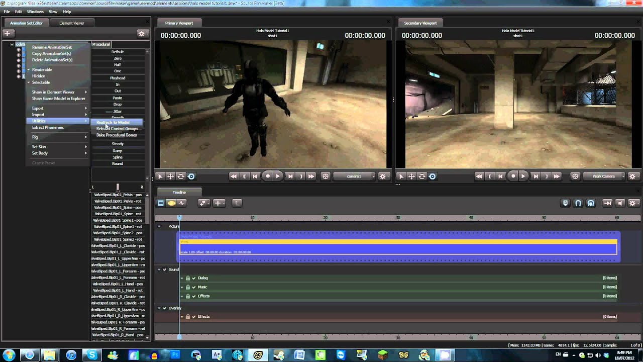Click the Round preset button
Viewport: 643px width, 362px height.
pos(118,163)
